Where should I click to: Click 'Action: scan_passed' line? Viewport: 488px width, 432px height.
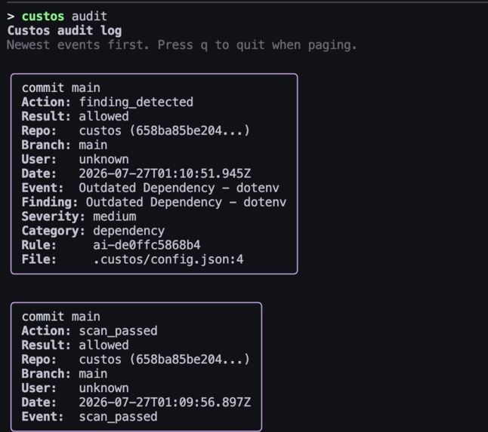pos(89,331)
